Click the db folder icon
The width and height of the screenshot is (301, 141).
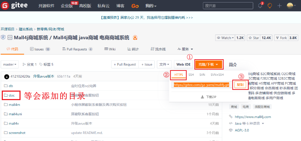click(6, 86)
